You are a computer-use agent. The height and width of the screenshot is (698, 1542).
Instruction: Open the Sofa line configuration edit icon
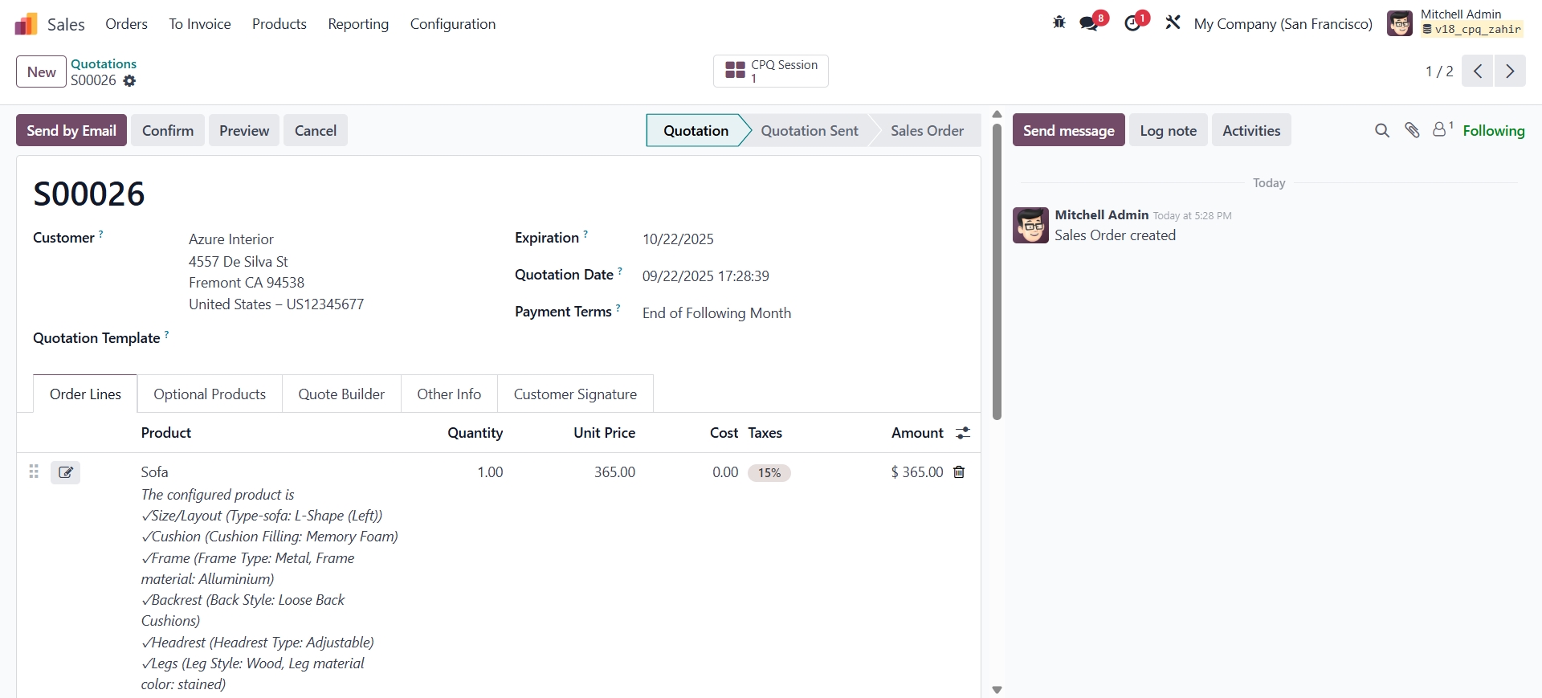click(x=66, y=472)
